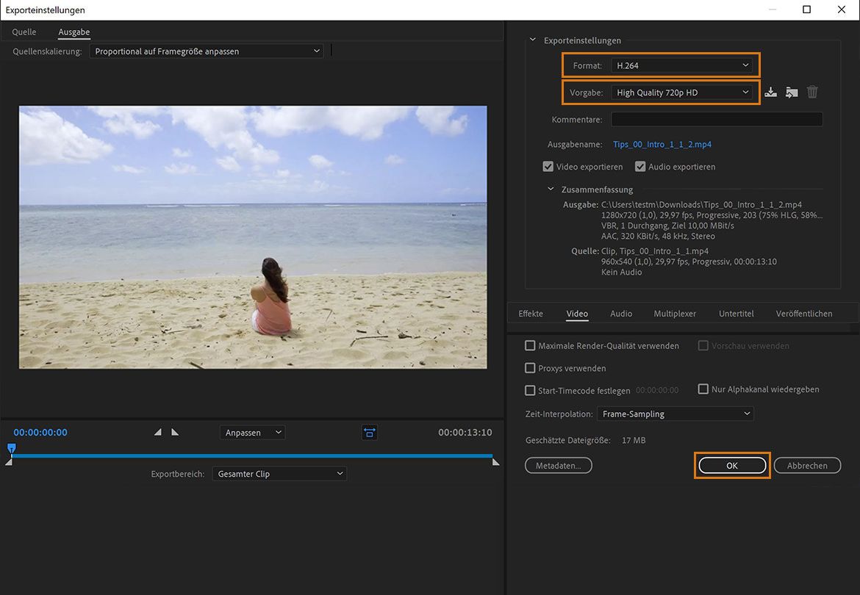
Task: Collapse the Exporteinstellungen section chevron
Action: click(532, 40)
